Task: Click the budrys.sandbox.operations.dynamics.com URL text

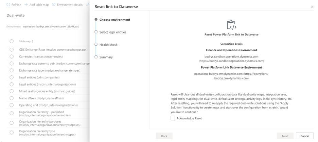Action: click(x=231, y=59)
